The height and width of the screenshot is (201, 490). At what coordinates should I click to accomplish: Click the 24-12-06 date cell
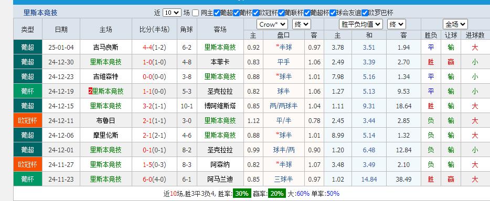[61, 135]
